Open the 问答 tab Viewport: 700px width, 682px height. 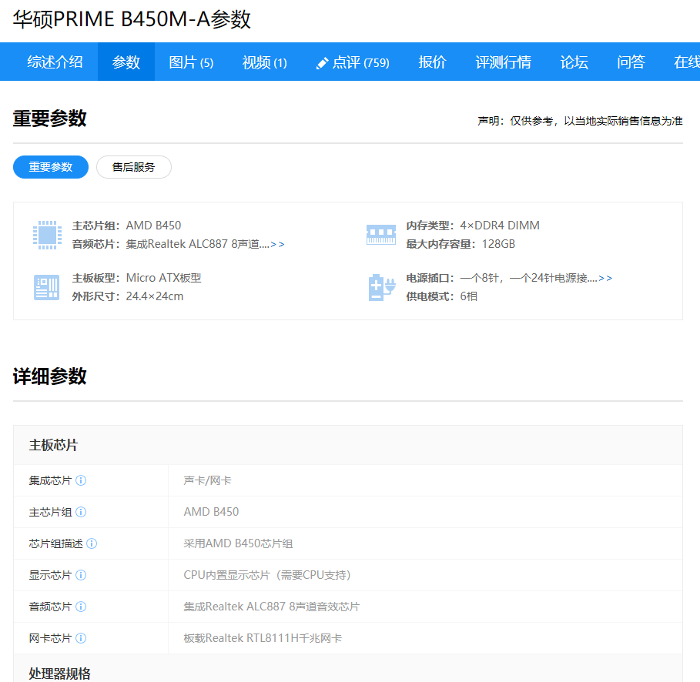(631, 62)
